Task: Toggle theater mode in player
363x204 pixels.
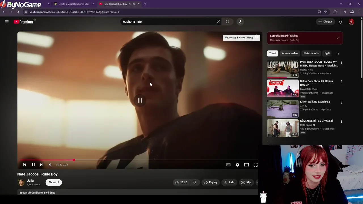Action: coord(246,165)
